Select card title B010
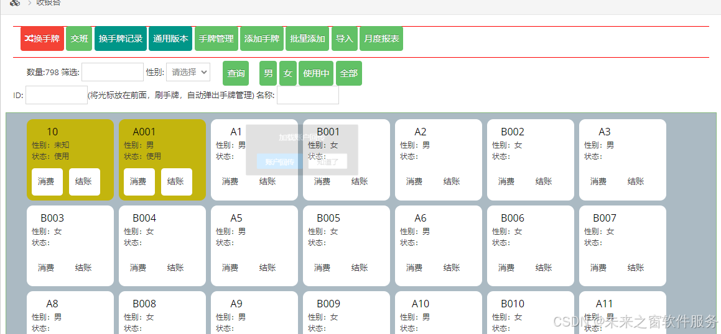The image size is (721, 334). click(x=512, y=304)
